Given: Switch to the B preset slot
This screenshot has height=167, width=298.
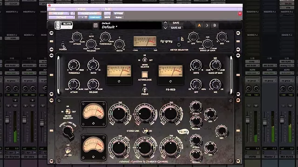Looking at the screenshot, I should pos(215,26).
